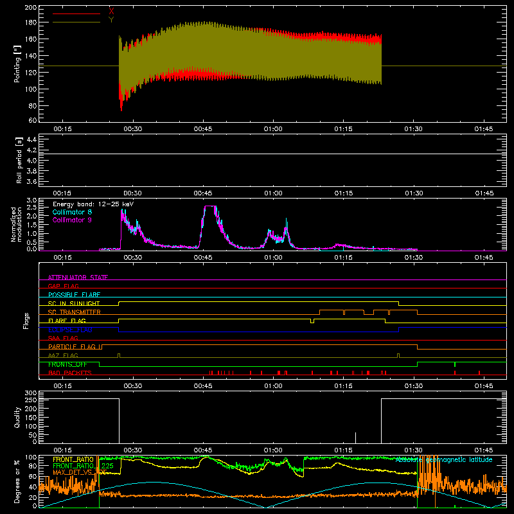Image resolution: width=514 pixels, height=514 pixels.
Task: Click 01:45 time label below the Quality panel
Action: (484, 450)
